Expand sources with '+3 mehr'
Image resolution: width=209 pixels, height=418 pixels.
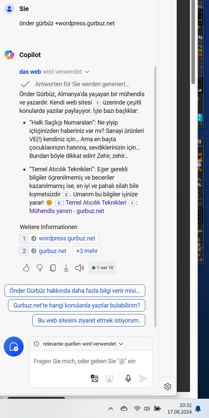click(87, 251)
